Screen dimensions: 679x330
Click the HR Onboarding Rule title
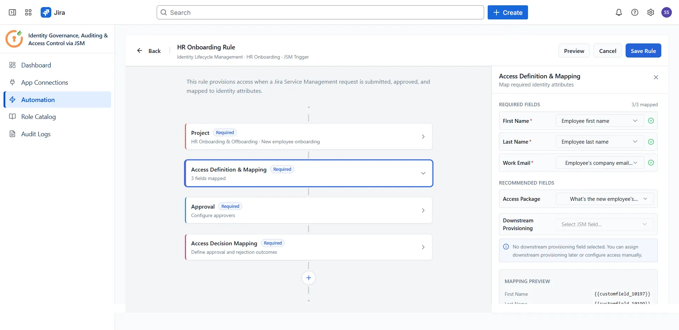(x=206, y=47)
